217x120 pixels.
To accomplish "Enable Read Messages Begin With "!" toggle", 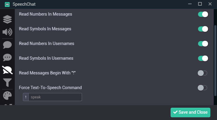I will click(x=202, y=73).
